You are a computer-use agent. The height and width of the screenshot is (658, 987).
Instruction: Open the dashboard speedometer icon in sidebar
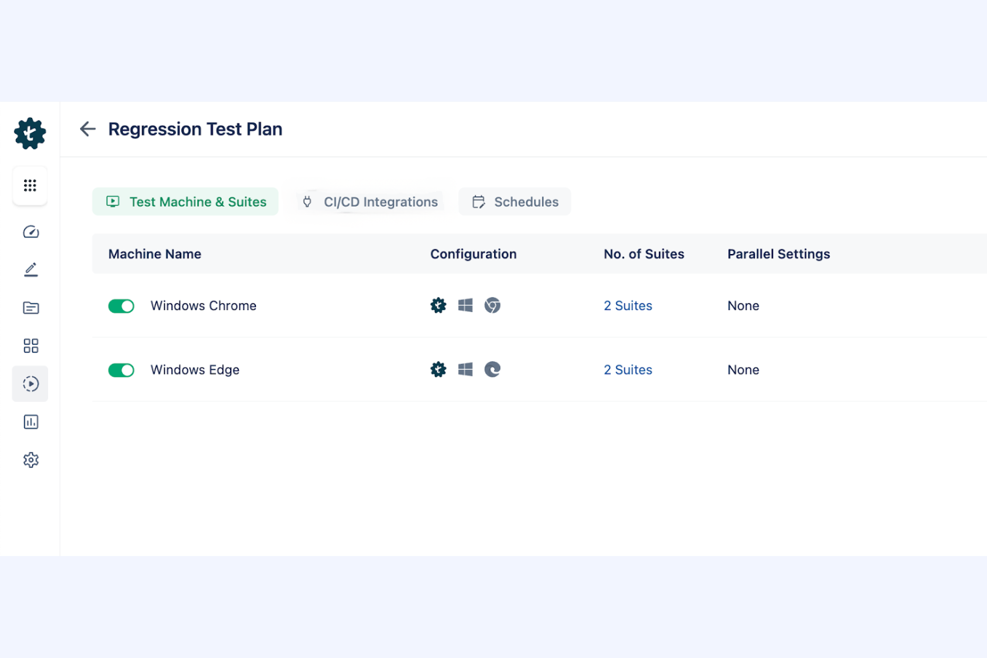[30, 231]
